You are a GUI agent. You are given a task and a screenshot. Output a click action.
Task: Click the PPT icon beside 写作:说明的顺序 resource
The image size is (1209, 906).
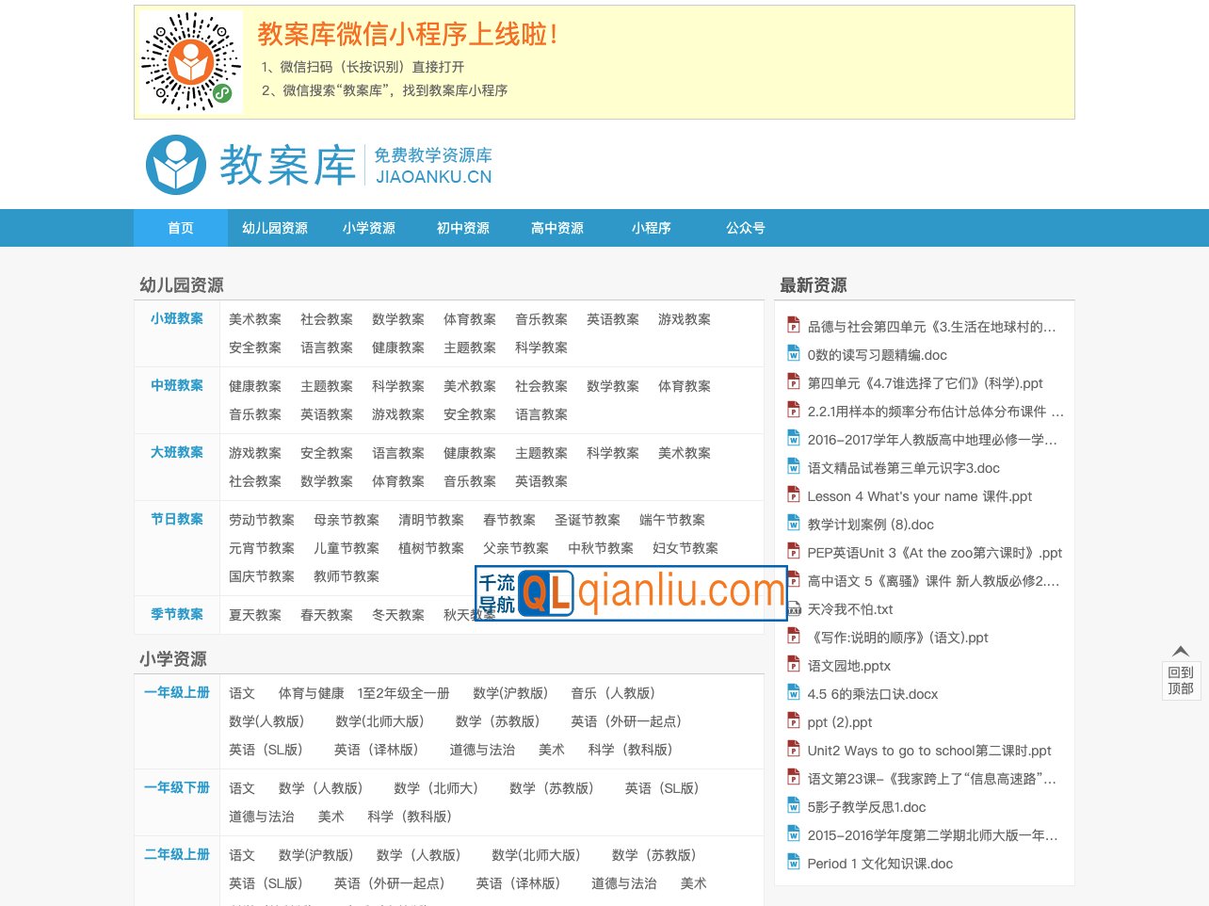pos(793,638)
